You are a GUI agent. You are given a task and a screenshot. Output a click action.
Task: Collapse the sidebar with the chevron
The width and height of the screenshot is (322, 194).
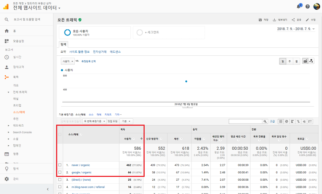[48, 189]
